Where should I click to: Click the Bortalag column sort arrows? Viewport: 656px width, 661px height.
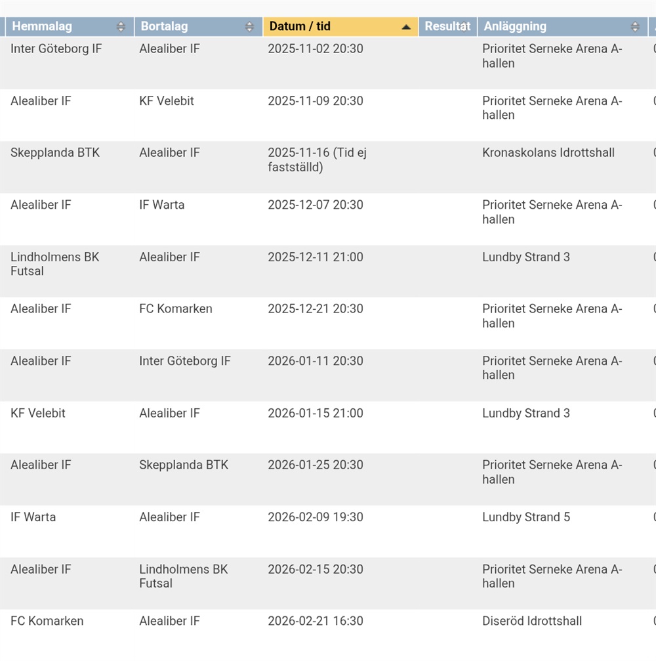point(249,27)
